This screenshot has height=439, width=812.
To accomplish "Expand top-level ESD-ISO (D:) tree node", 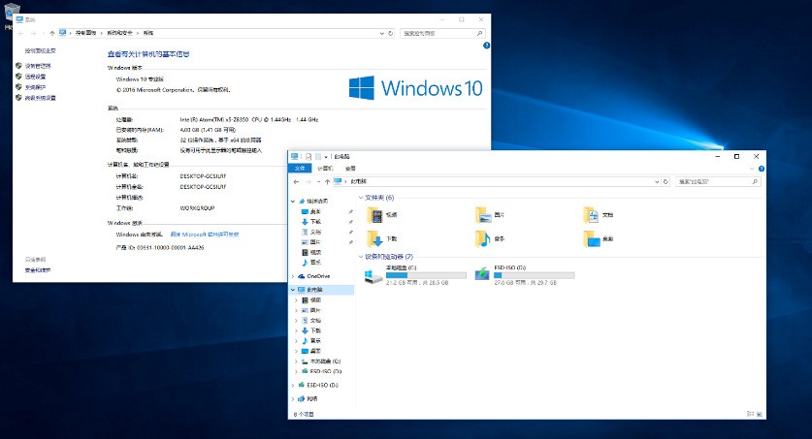I will (x=293, y=386).
